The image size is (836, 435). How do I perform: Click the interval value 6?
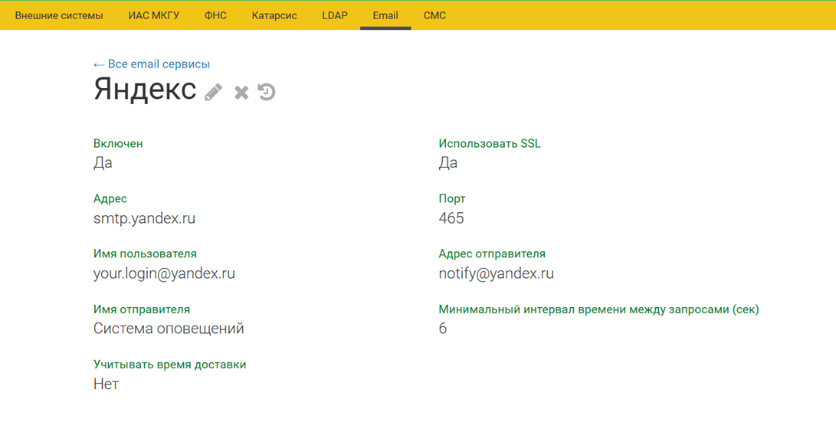[x=443, y=329]
